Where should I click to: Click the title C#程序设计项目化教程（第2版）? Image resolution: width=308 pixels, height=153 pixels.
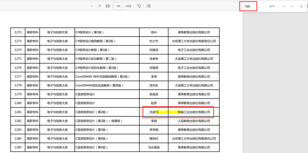coord(97,68)
